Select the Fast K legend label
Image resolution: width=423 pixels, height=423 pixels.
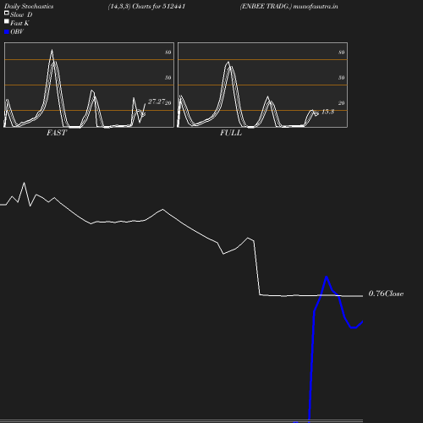pyautogui.click(x=19, y=23)
